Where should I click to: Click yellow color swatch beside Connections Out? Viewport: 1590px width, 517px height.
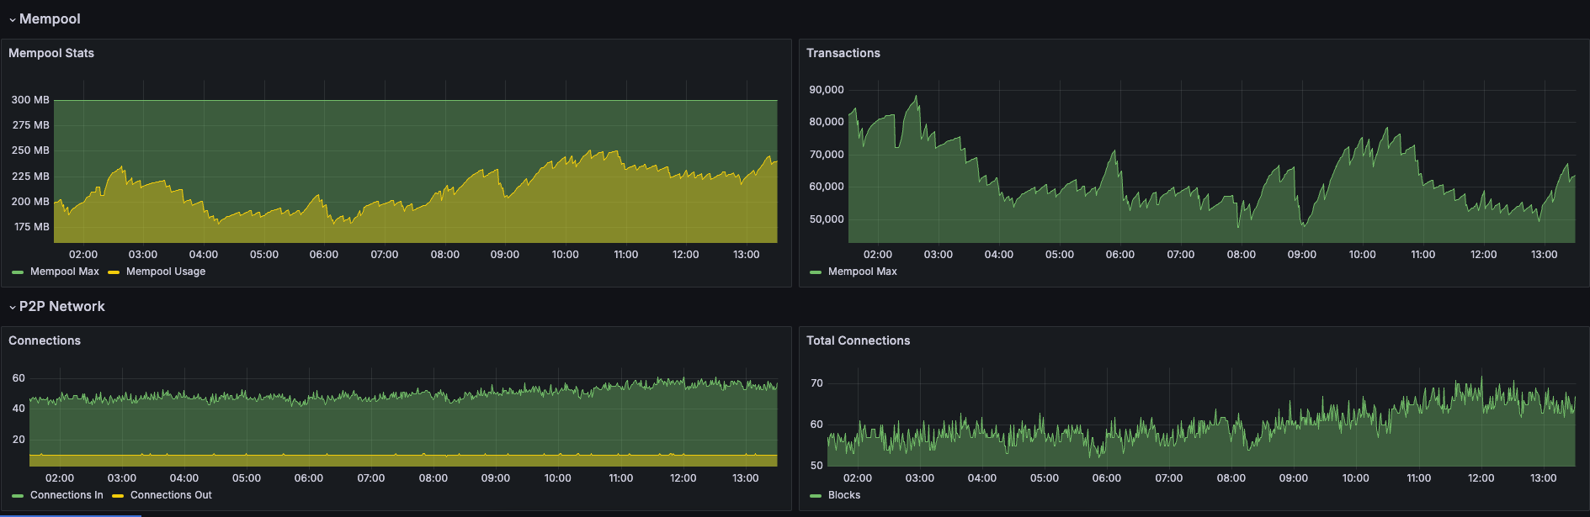point(118,496)
